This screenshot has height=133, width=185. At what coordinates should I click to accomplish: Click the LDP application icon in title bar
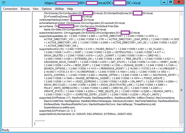tap(4, 3)
